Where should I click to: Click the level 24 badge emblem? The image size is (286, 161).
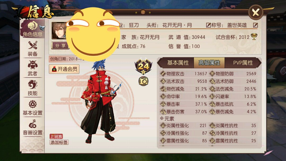(x=143, y=66)
